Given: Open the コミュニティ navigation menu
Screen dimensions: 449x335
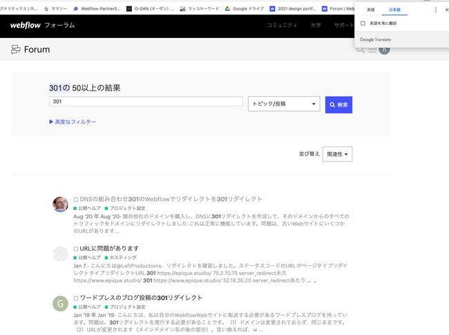Looking at the screenshot, I should click(282, 25).
